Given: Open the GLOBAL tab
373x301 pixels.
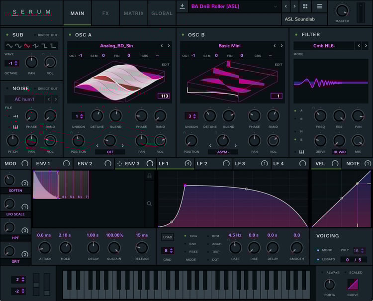Looking at the screenshot, I should point(162,13).
